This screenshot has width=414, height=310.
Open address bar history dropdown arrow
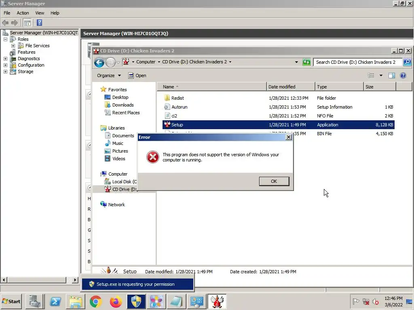(296, 62)
